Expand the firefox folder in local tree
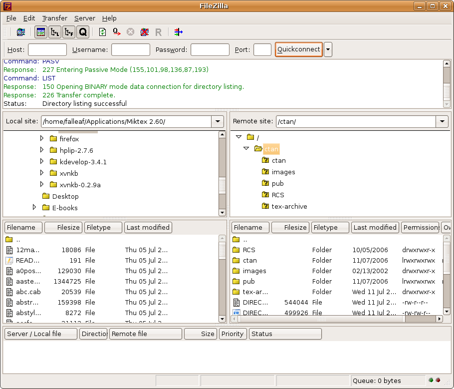The width and height of the screenshot is (454, 389). (x=42, y=138)
